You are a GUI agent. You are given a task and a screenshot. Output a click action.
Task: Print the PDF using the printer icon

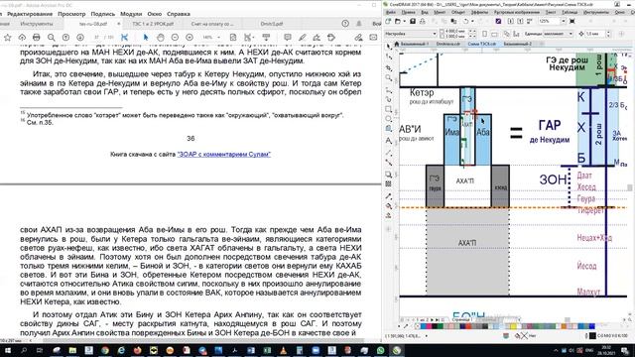tap(37, 38)
